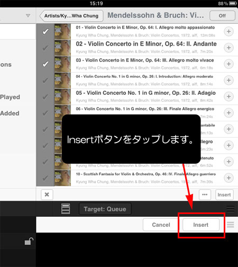This screenshot has height=267, width=238.
Task: Open the more options ellipsis button
Action: point(205,194)
